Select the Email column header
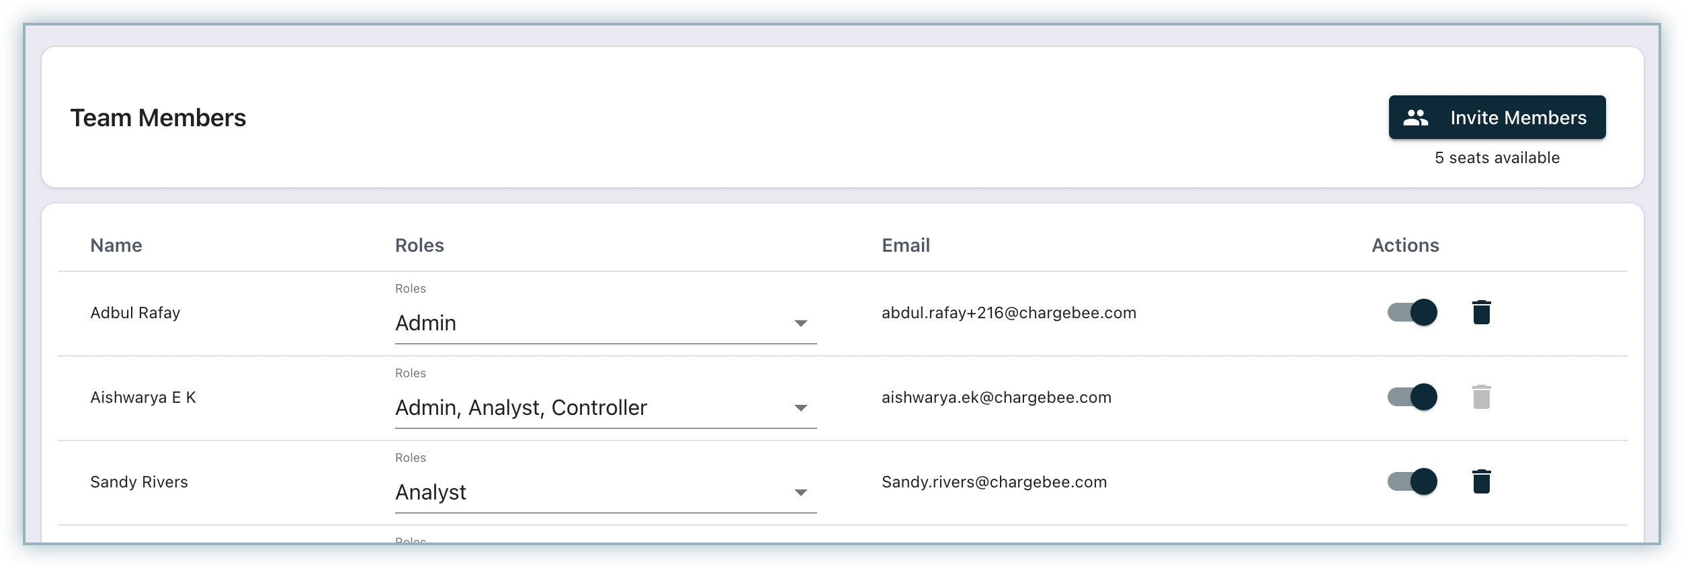The image size is (1684, 568). tap(905, 246)
